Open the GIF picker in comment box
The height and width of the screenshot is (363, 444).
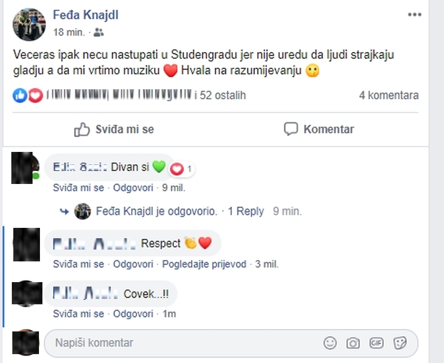coord(376,343)
